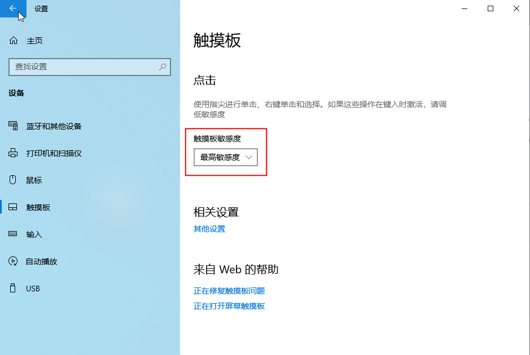Viewport: 530px width, 355px height.
Task: Click the 查找设置 search input field
Action: pyautogui.click(x=85, y=67)
